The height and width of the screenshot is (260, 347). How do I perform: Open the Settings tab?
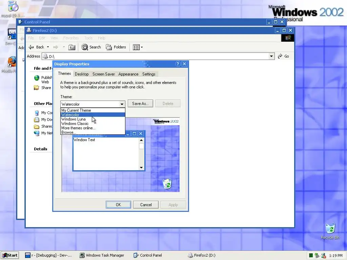coord(149,74)
